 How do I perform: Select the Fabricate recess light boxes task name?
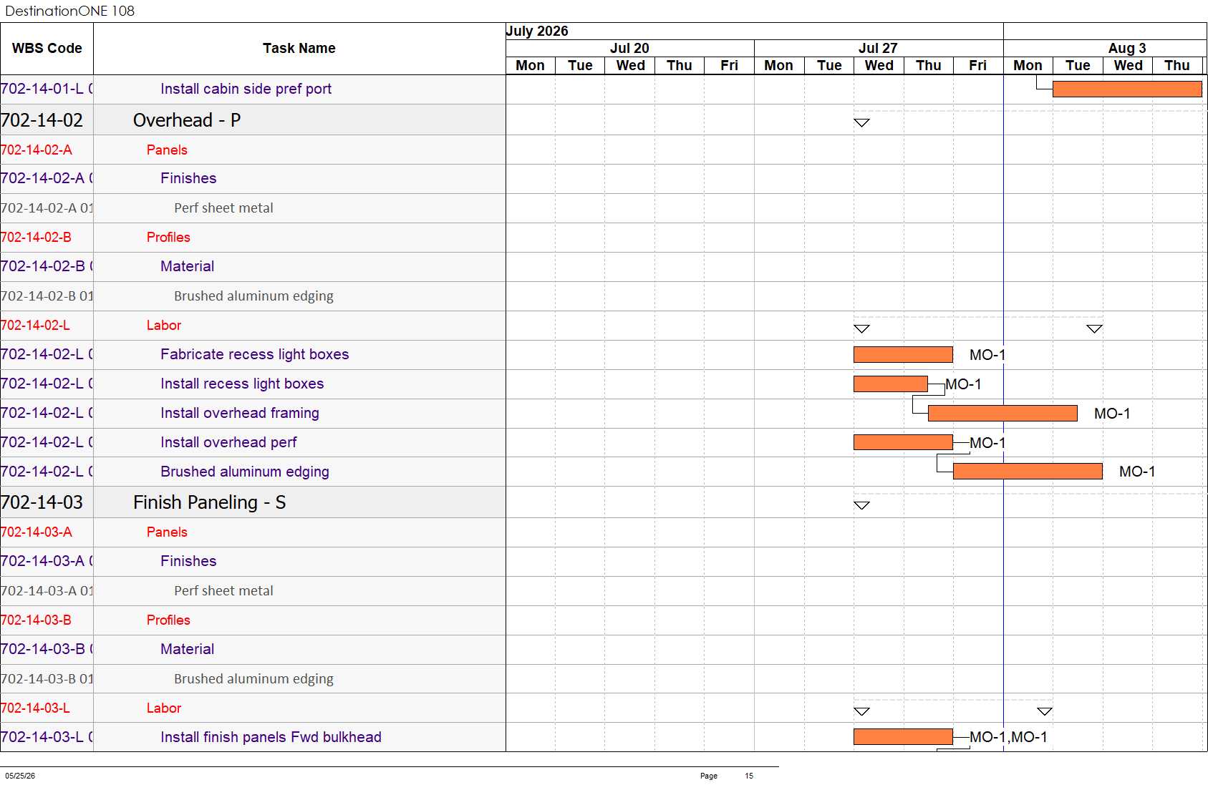coord(254,354)
